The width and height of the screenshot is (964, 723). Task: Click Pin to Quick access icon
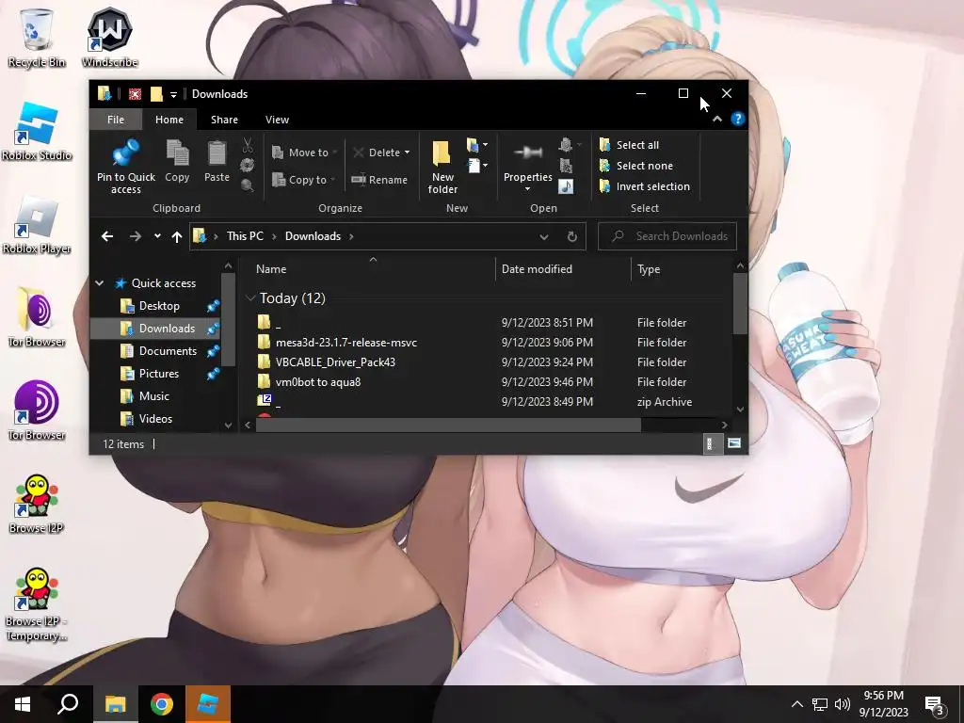126,153
